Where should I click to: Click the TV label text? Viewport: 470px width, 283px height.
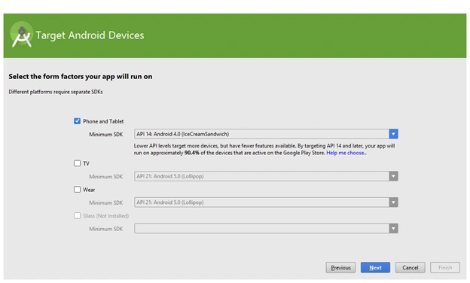(x=86, y=163)
